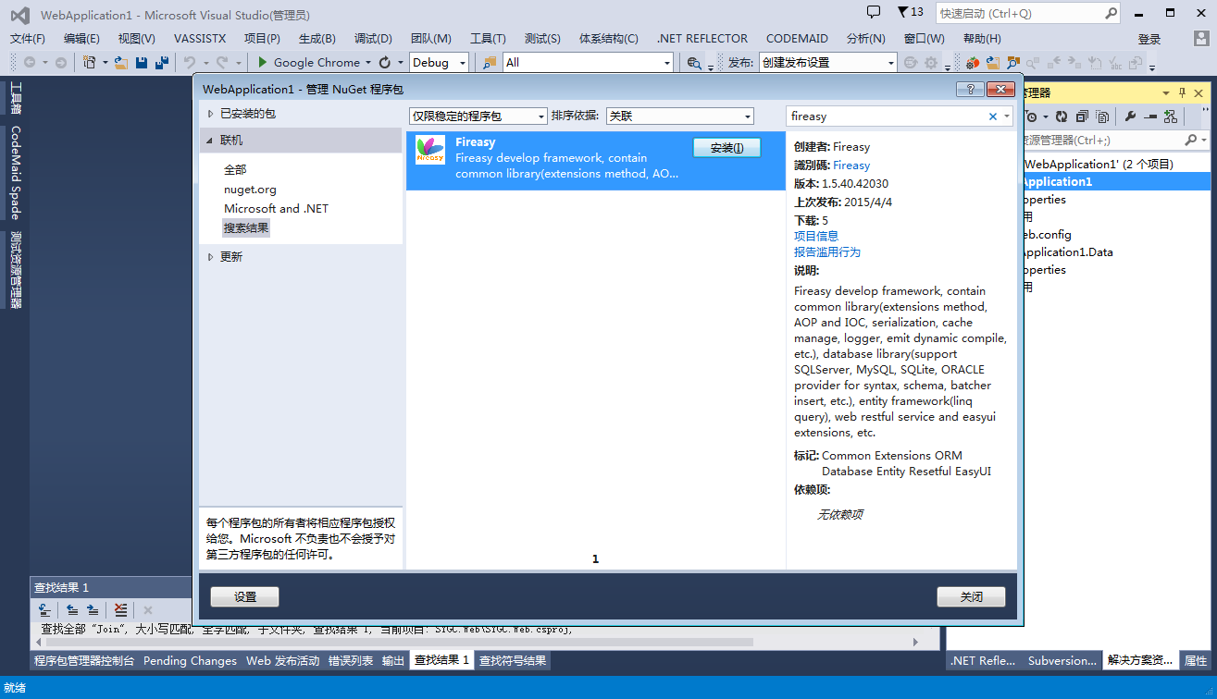The width and height of the screenshot is (1217, 699).
Task: Click the Fireasy package logo
Action: click(x=430, y=150)
